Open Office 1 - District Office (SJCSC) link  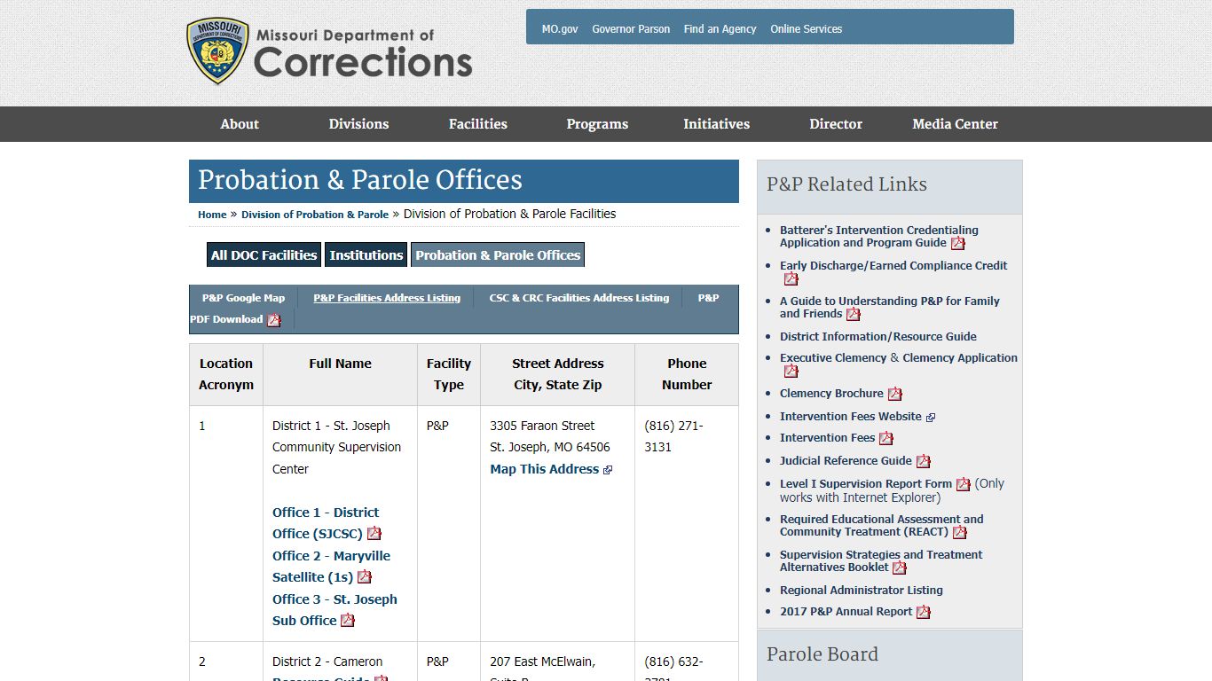326,523
